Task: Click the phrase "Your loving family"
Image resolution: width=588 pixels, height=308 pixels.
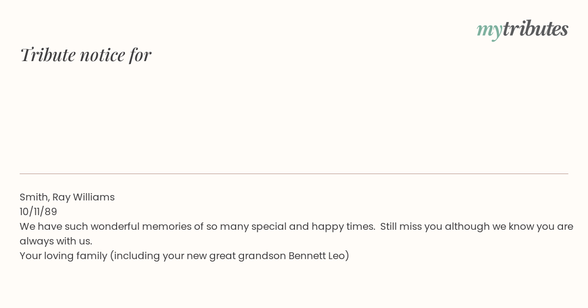Action: tap(63, 256)
